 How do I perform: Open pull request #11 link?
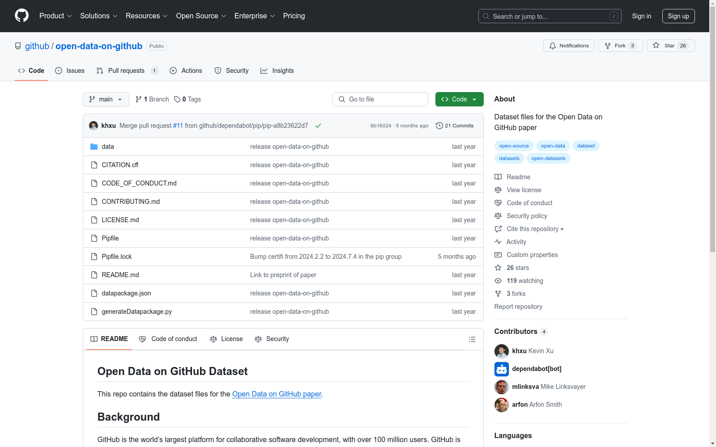pos(178,126)
